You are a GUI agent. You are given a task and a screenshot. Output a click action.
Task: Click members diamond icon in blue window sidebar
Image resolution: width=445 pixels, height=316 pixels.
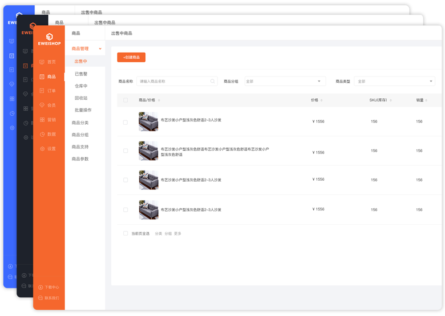pos(12,84)
